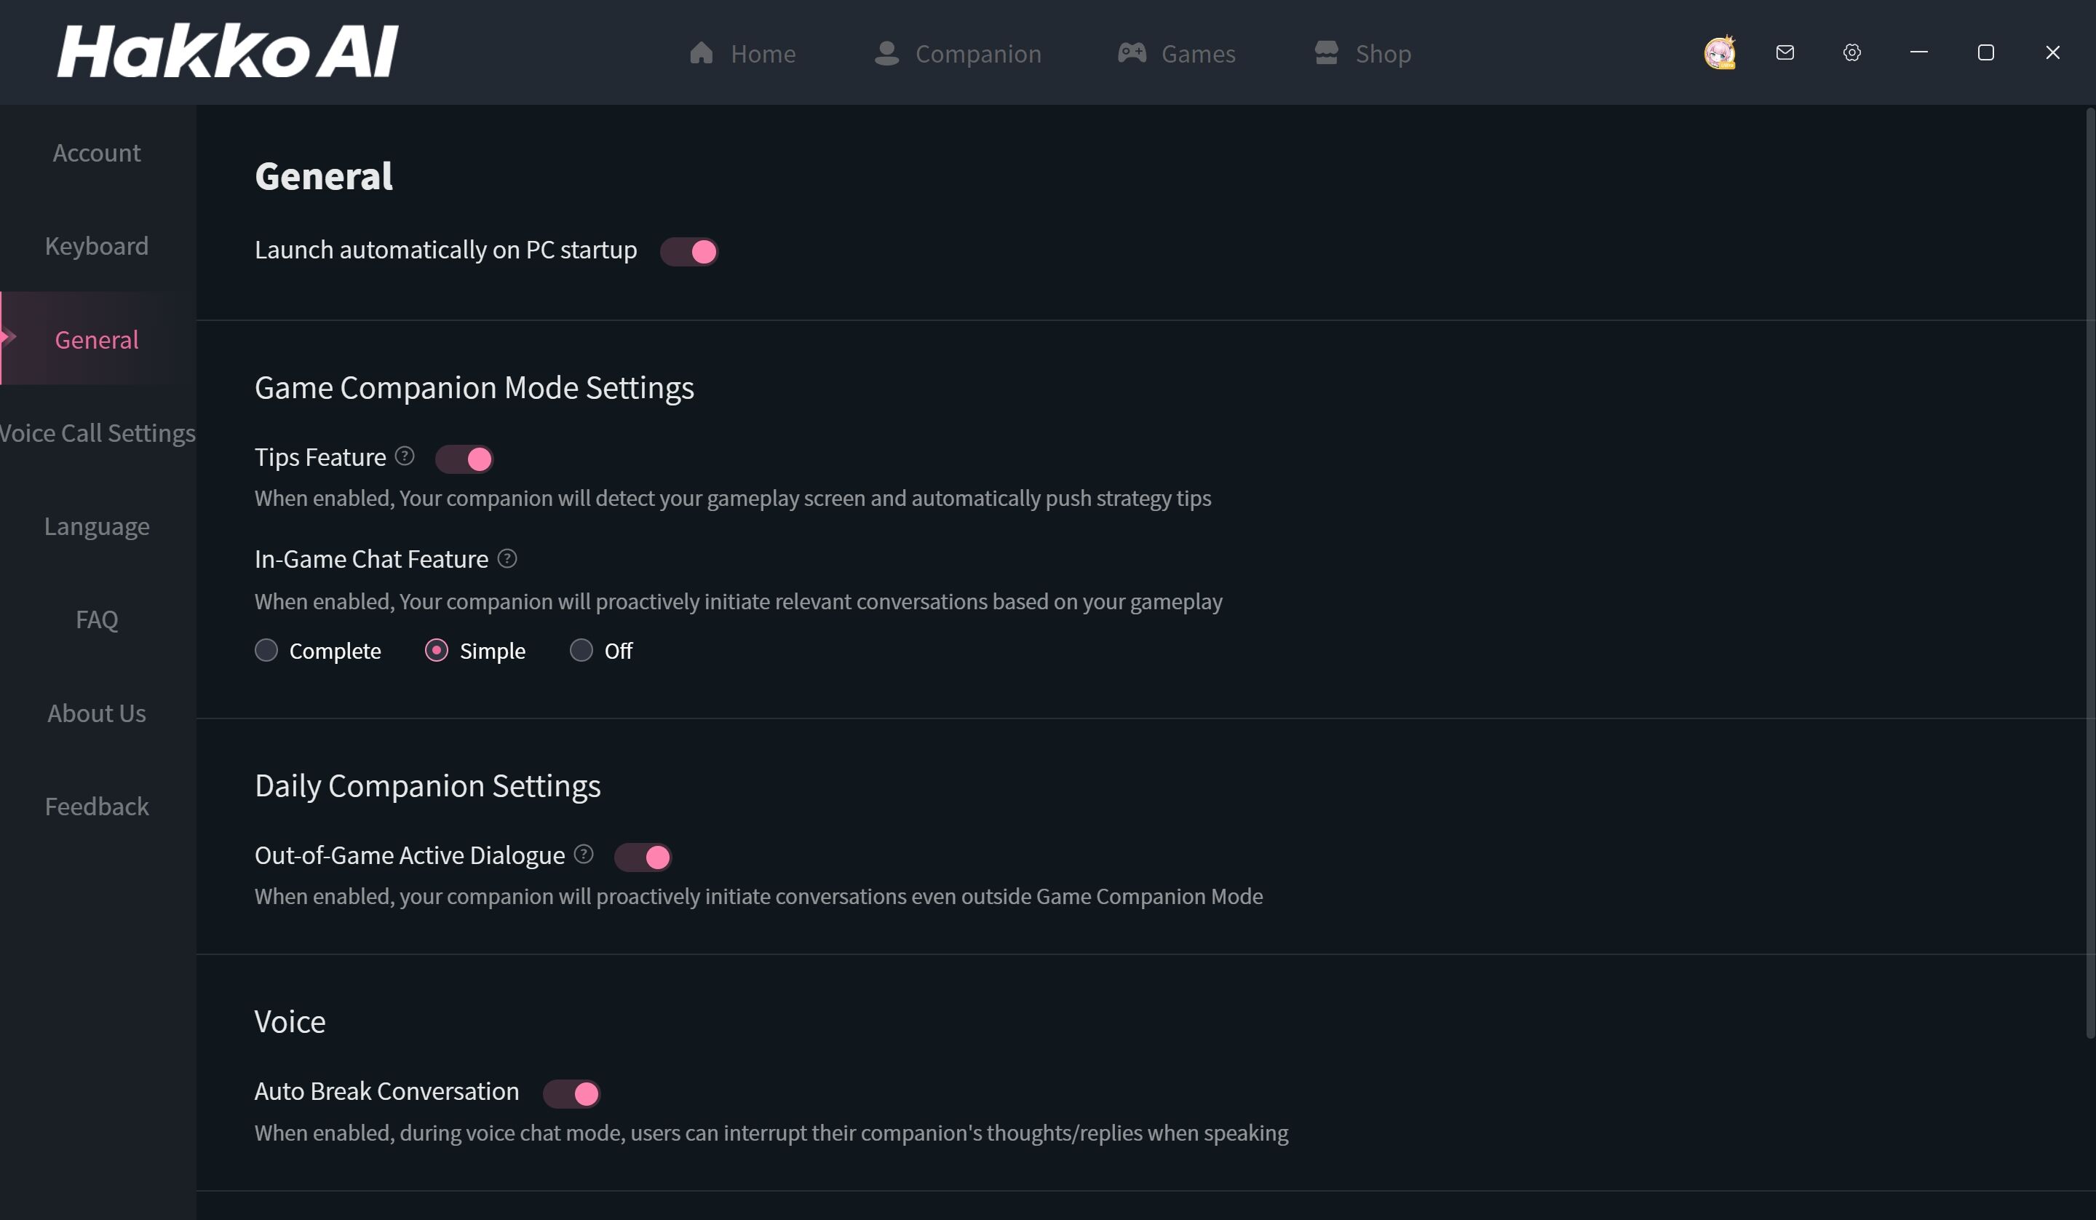This screenshot has height=1220, width=2096.
Task: Select the Complete chat option
Action: click(x=318, y=650)
